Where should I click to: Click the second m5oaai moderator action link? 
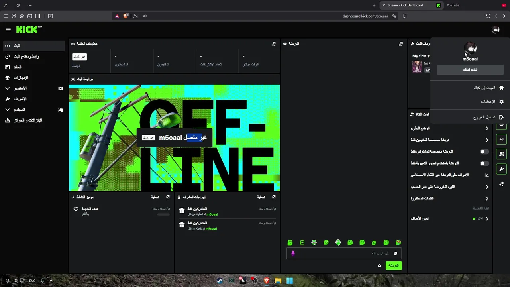coord(211,229)
